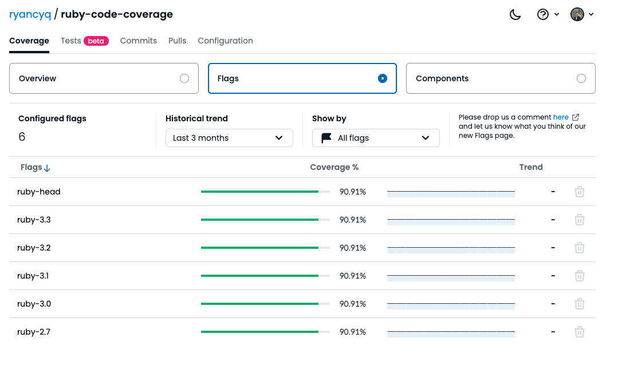Select the Overview radio option

pos(184,78)
